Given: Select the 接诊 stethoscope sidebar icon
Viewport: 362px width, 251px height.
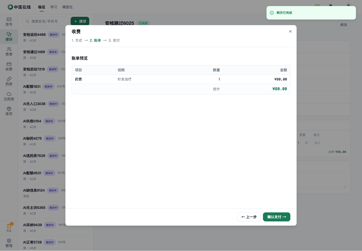Looking at the screenshot, I should tap(9, 37).
